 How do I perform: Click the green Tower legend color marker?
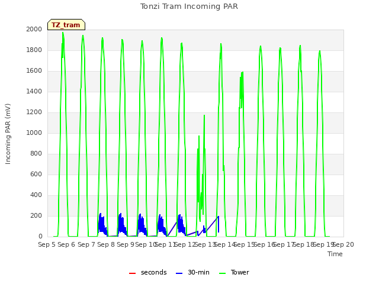pyautogui.click(x=222, y=273)
